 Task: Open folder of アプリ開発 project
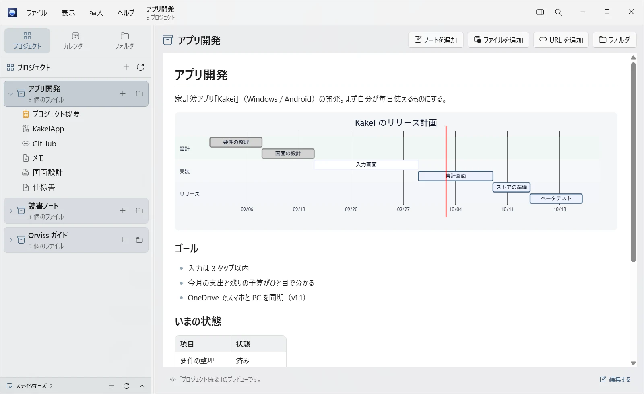139,94
